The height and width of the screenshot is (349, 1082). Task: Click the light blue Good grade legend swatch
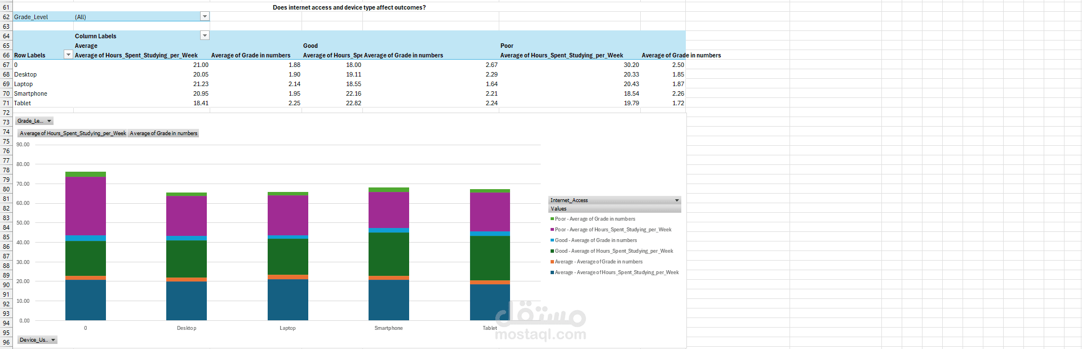(x=552, y=240)
